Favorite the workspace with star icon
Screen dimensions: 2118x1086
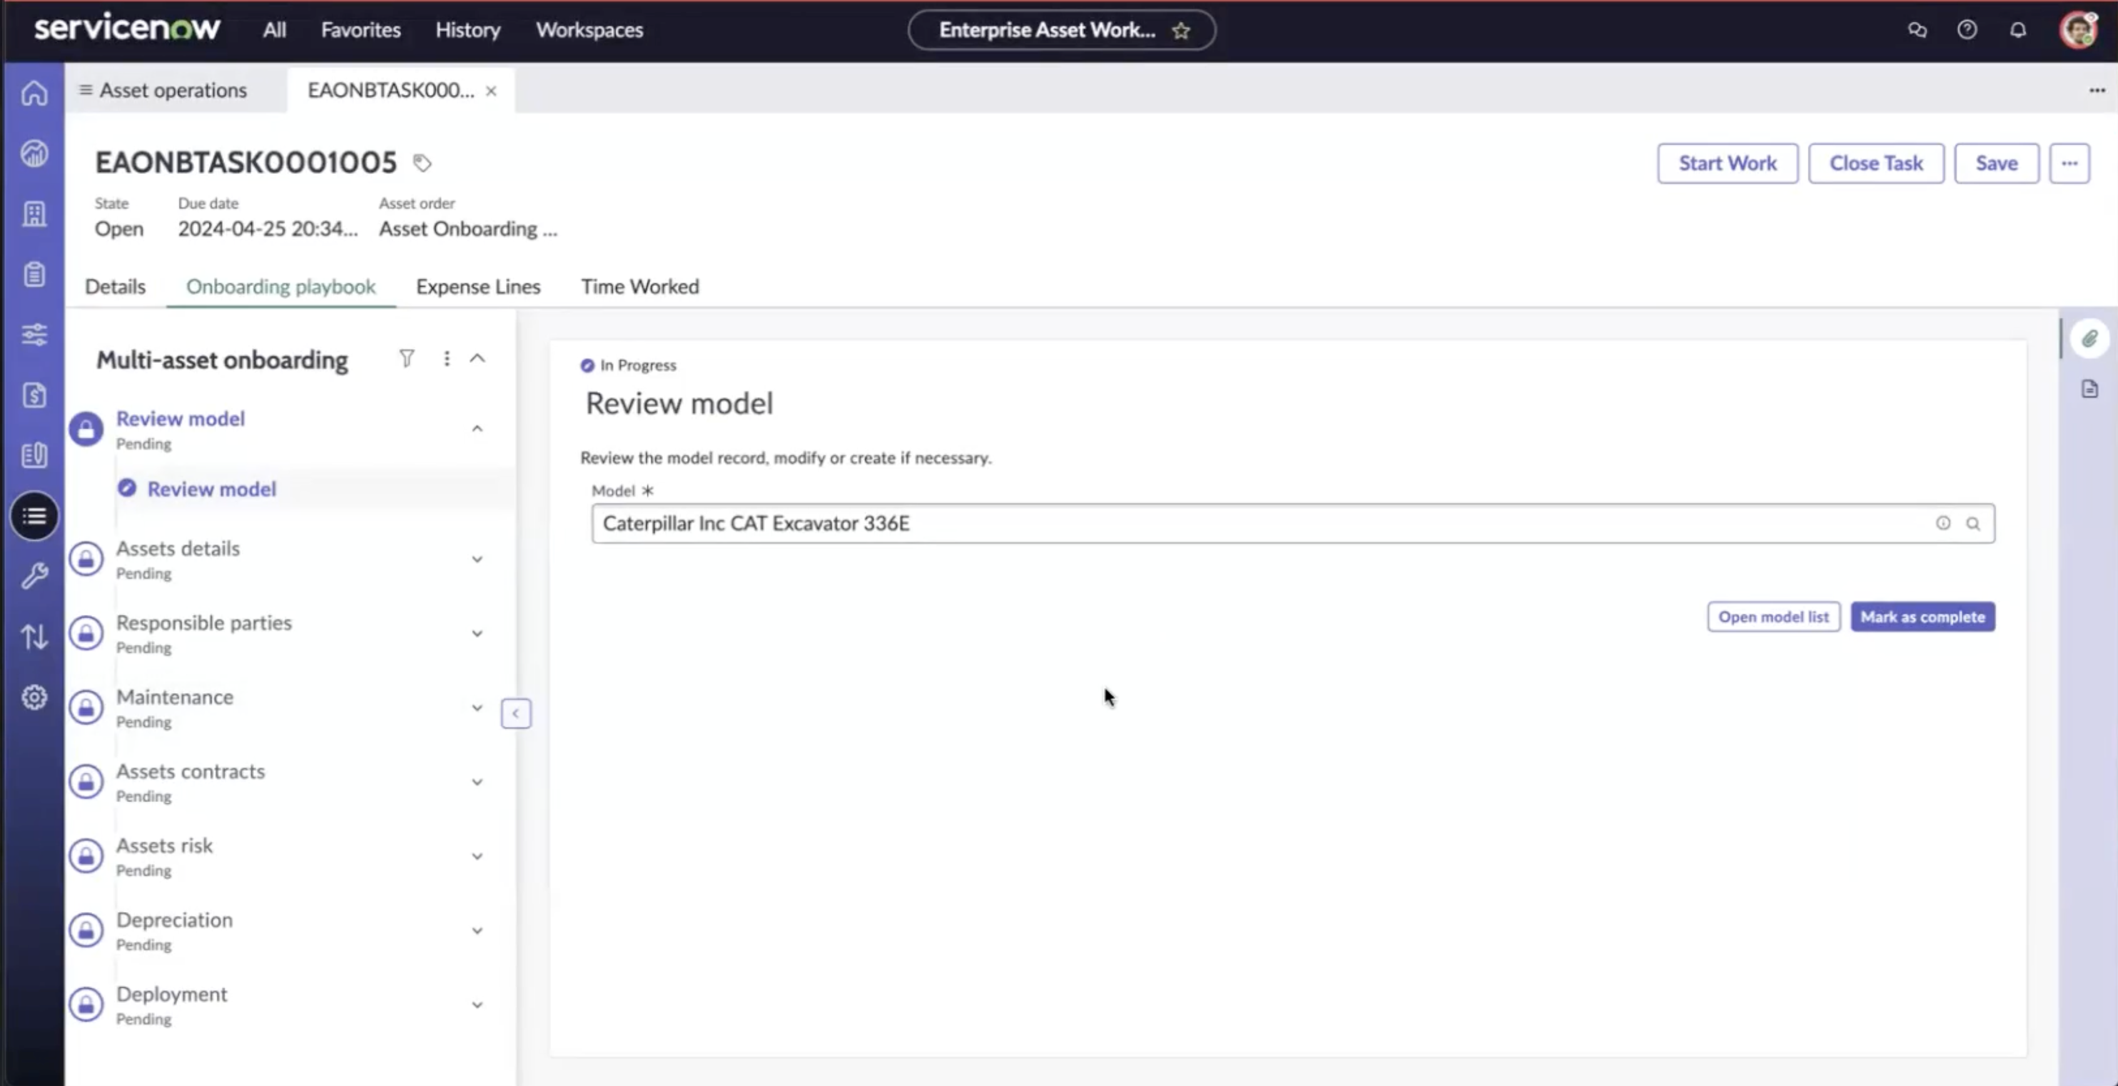tap(1181, 31)
